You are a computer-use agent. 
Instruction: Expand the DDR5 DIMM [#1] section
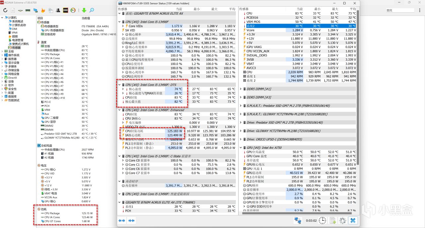click(241, 89)
